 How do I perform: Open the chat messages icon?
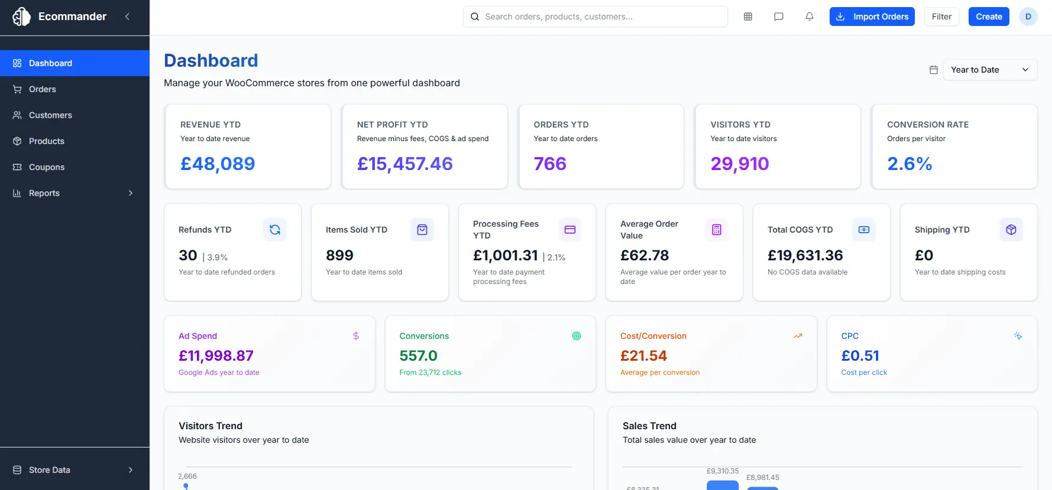click(x=778, y=17)
